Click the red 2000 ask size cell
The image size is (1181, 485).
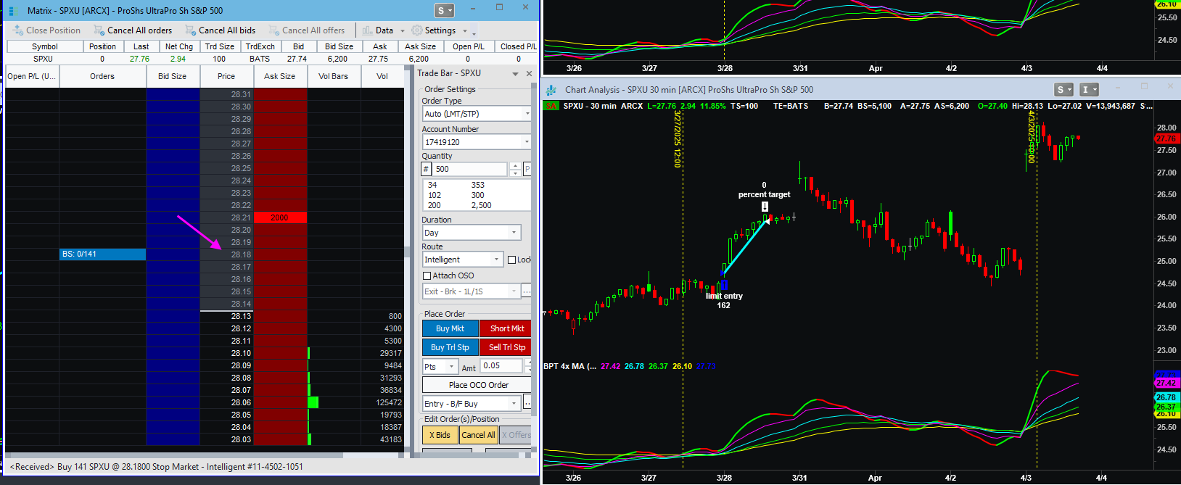[280, 217]
